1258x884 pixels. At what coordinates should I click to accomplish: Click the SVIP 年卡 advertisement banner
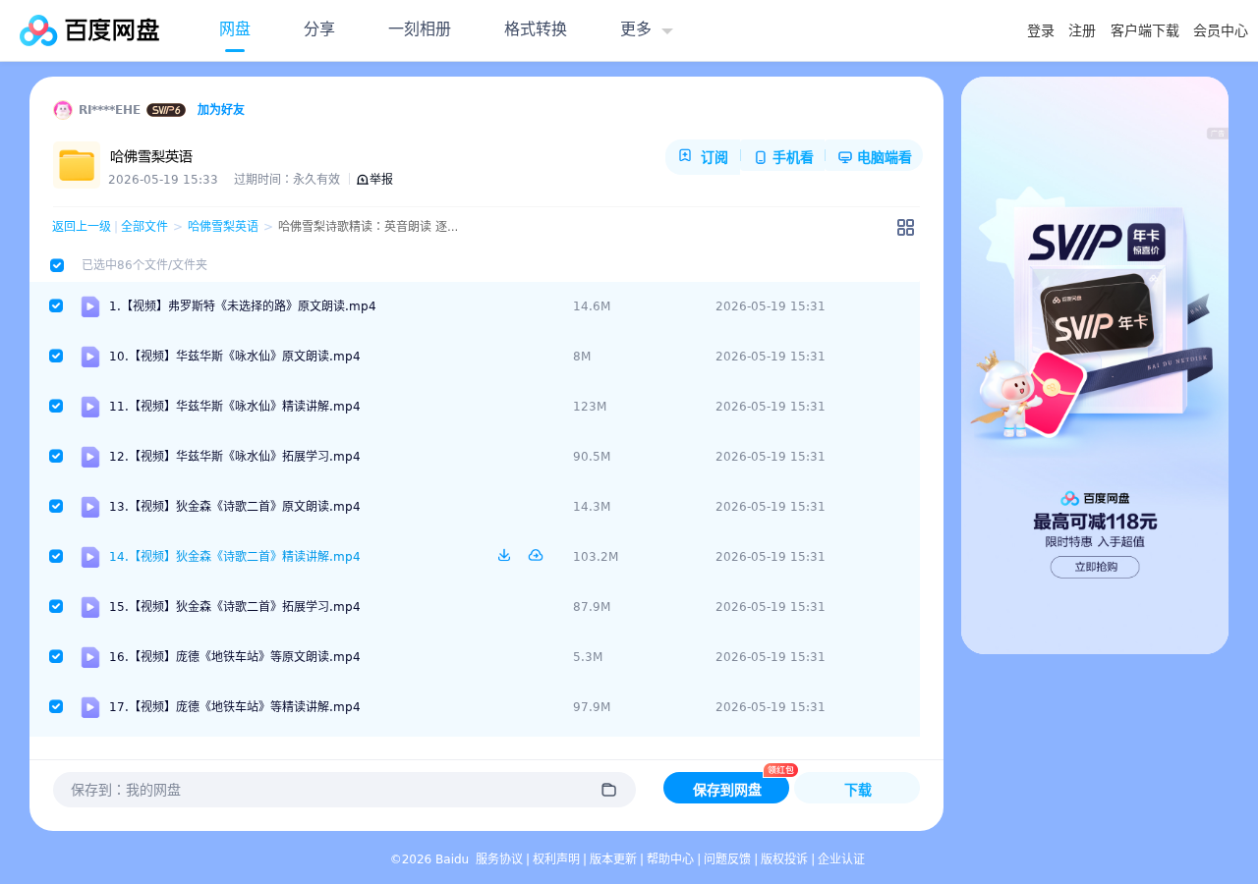[x=1095, y=365]
